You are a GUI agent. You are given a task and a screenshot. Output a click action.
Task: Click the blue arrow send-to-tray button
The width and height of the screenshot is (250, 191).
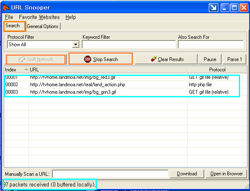[x=213, y=7]
